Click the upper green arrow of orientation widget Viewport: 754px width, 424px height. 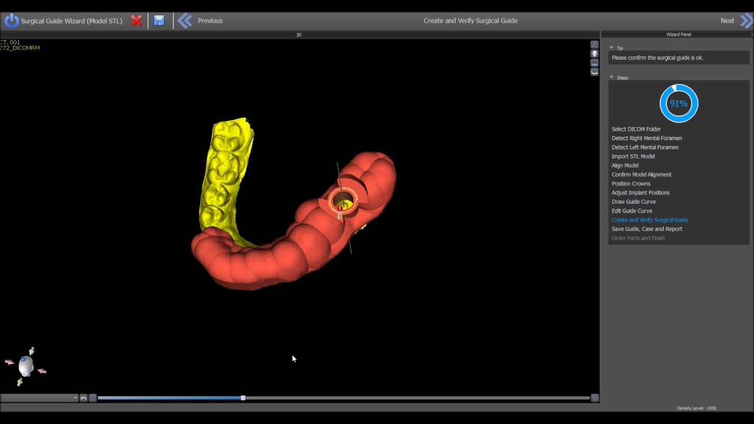(31, 351)
